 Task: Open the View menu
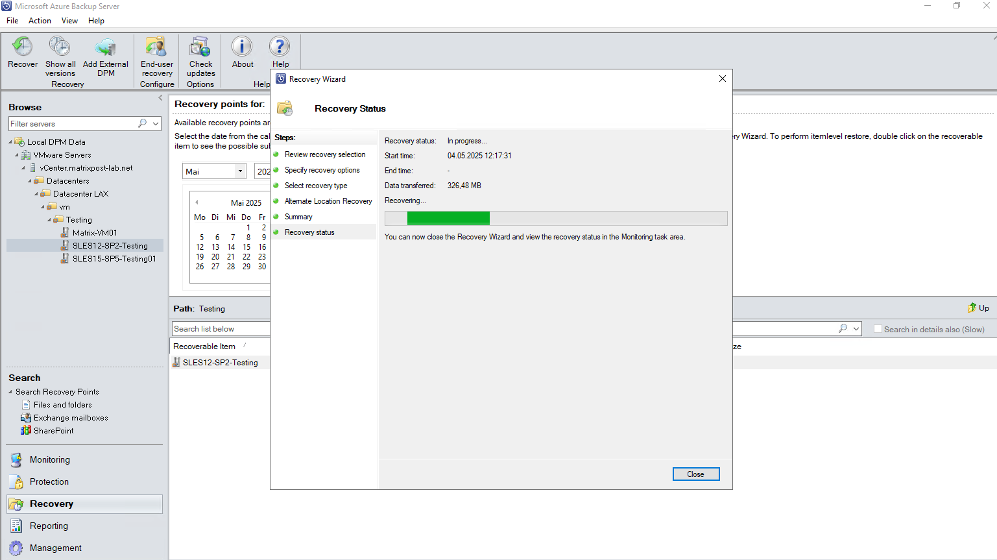click(69, 21)
